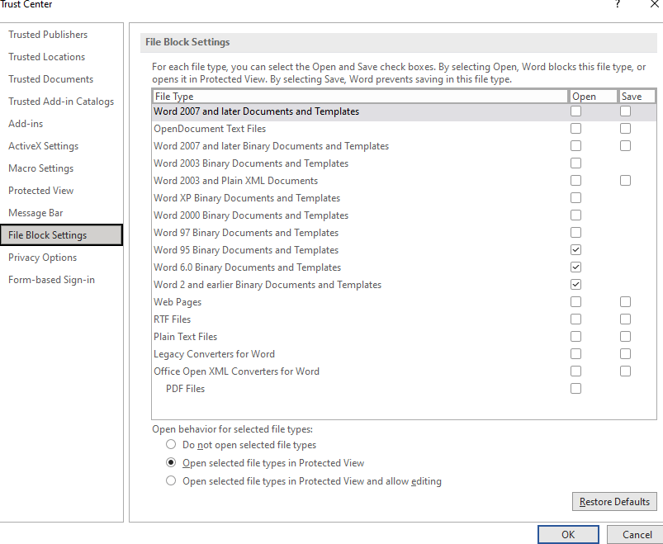Check Save for Plain Text Files
663x544 pixels.
pyautogui.click(x=625, y=337)
